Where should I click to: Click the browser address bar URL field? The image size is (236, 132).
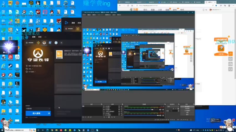pos(175,6)
